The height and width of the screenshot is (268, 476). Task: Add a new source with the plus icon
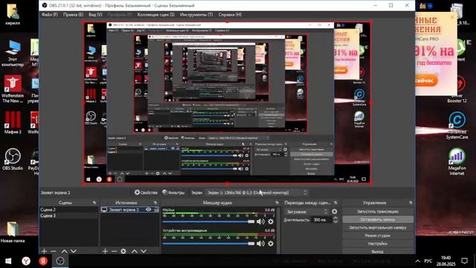[105, 252]
